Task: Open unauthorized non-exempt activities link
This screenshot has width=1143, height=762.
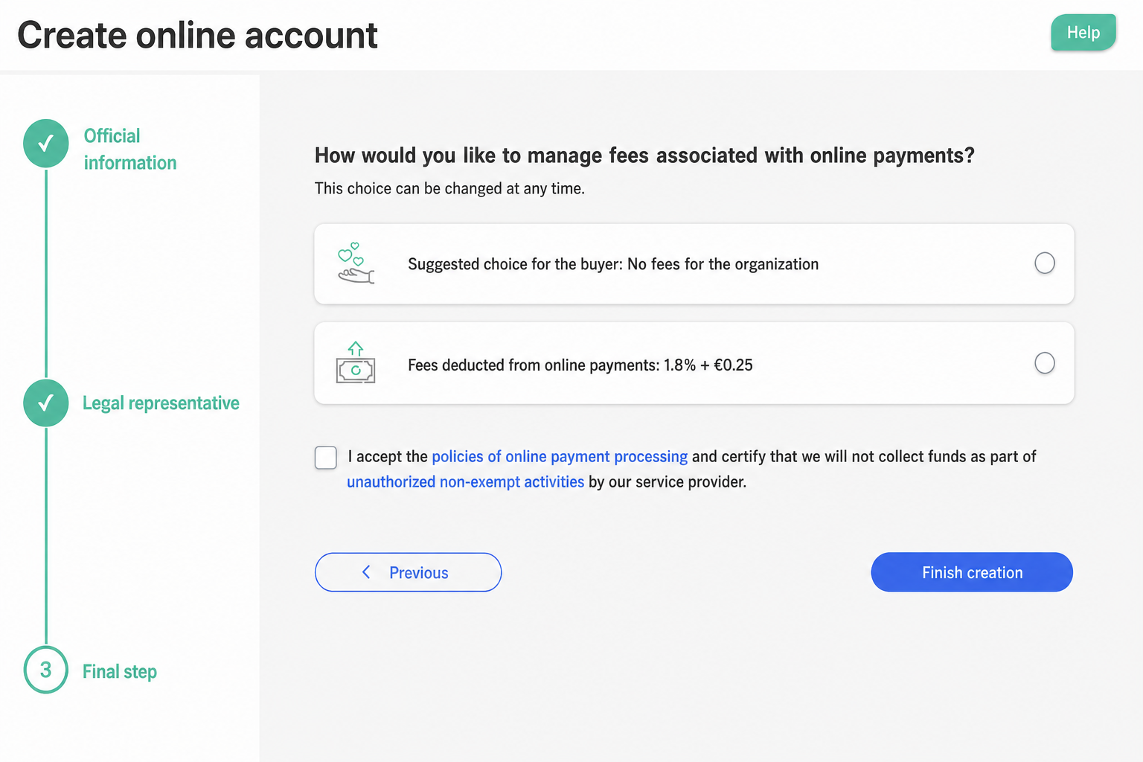Action: pos(465,481)
